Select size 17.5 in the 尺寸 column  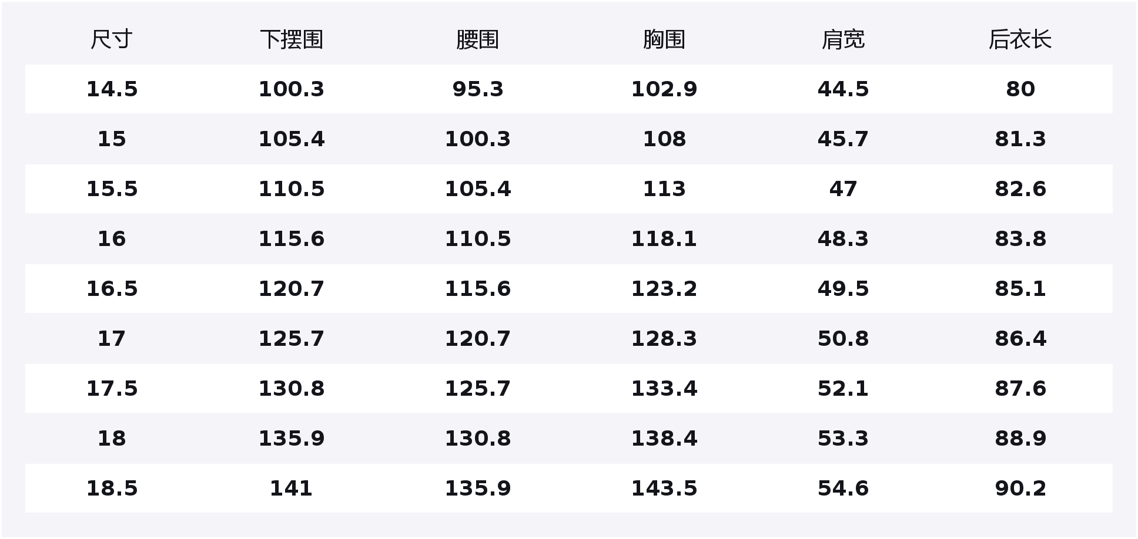112,389
